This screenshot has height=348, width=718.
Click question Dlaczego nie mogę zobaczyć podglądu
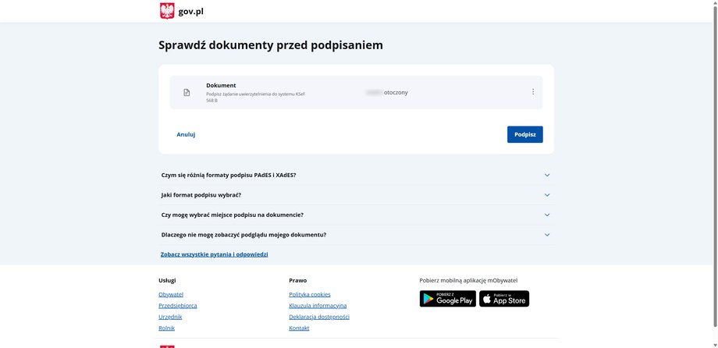(243, 235)
